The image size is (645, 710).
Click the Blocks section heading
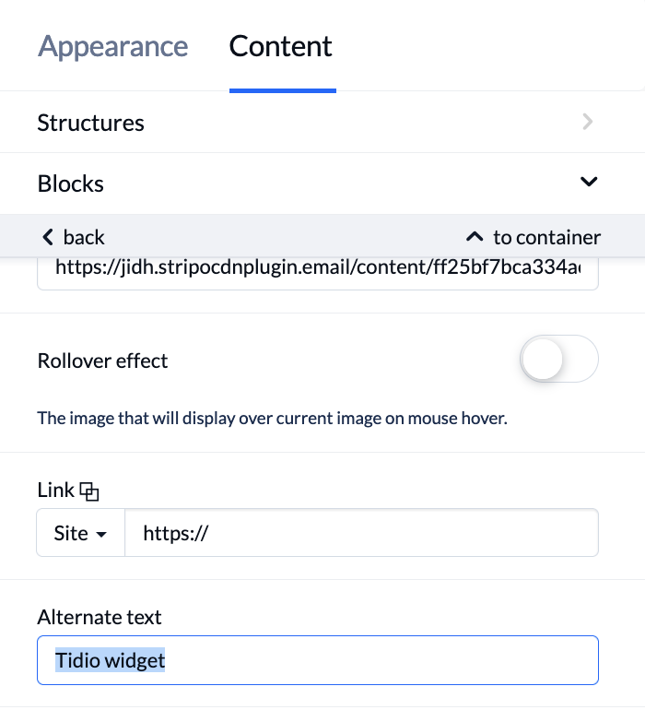[71, 183]
